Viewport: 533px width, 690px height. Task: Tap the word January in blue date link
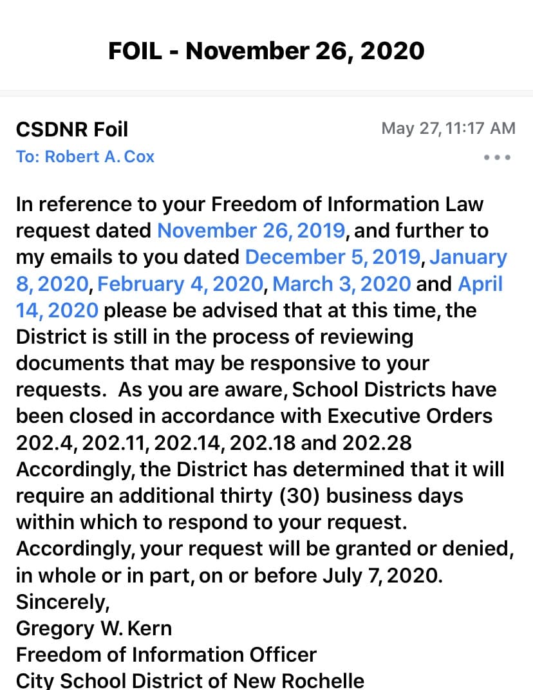pos(468,257)
